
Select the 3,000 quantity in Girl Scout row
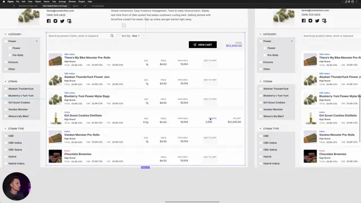point(209,122)
